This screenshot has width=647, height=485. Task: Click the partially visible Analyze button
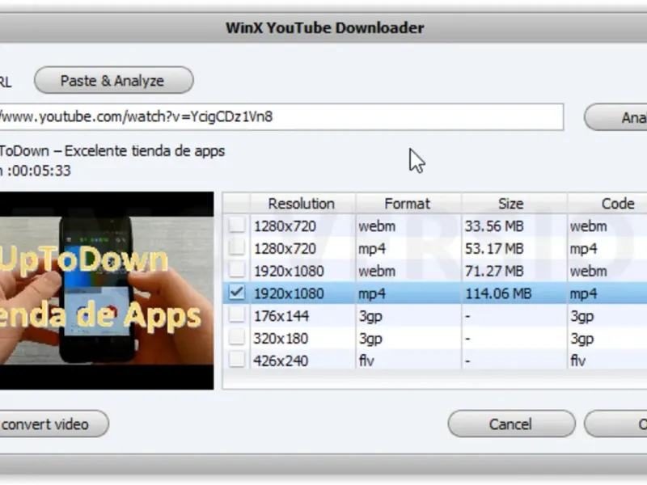coord(615,117)
